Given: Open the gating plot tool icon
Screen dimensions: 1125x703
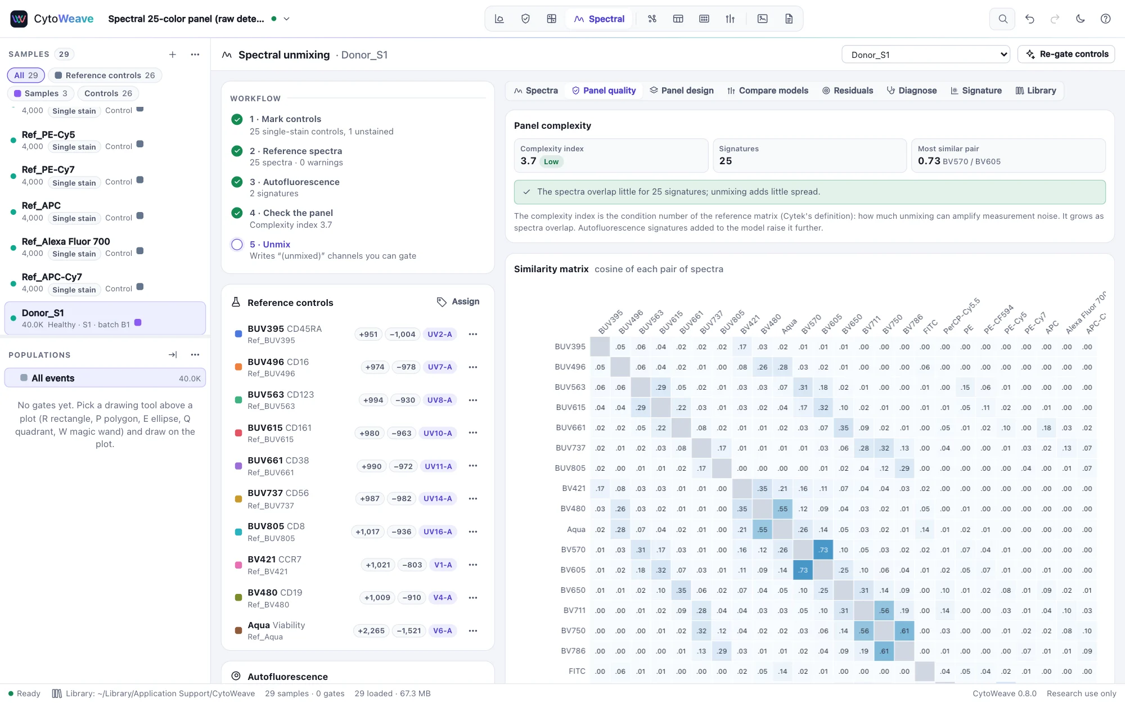Looking at the screenshot, I should (x=499, y=19).
